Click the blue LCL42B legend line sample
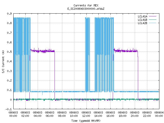 pos(152,23)
